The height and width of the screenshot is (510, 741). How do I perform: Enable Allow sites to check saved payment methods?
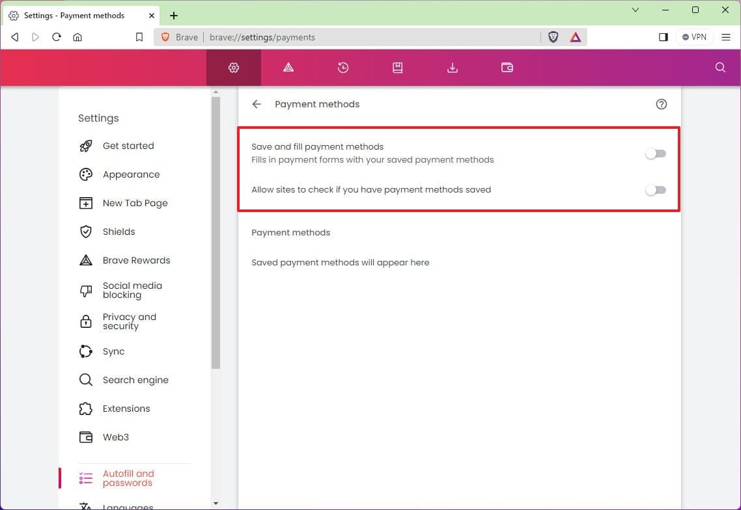(x=656, y=190)
